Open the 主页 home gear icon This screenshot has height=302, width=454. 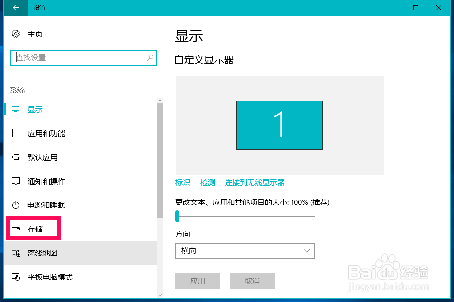point(16,34)
